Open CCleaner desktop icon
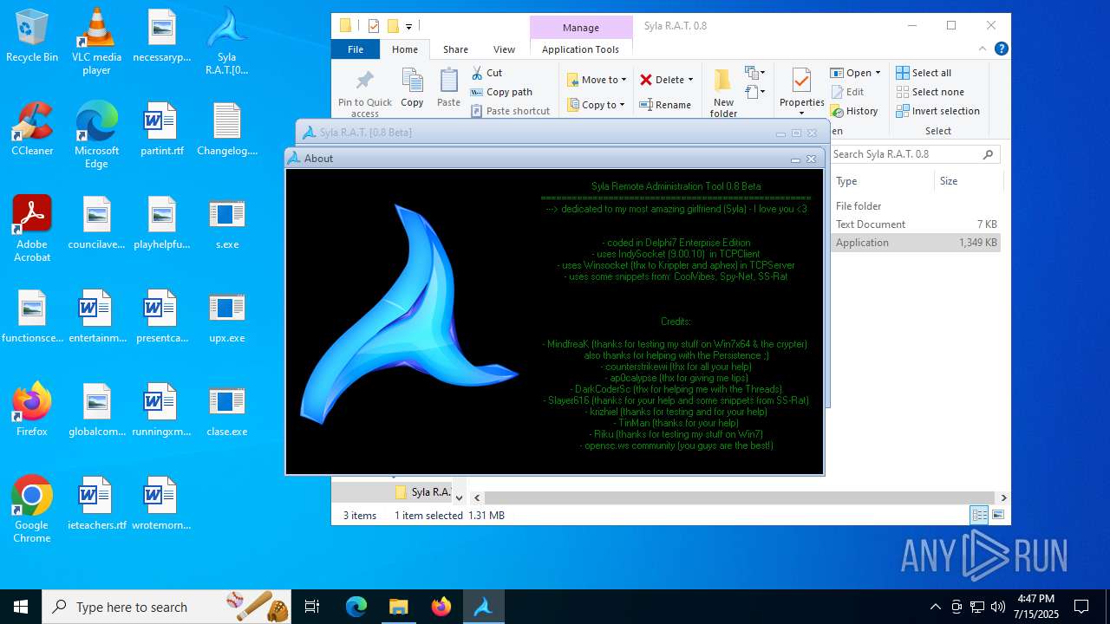The width and height of the screenshot is (1110, 624). [32, 129]
